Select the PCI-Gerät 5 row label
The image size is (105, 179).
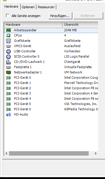coord(22,104)
